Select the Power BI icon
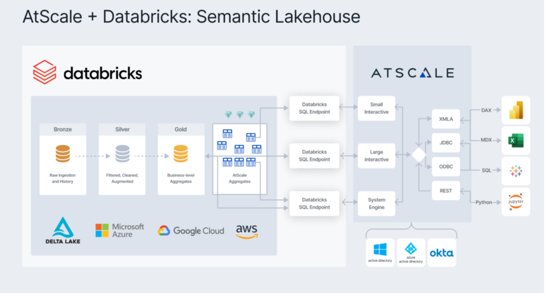Viewport: 546px width, 293px height. 515,110
